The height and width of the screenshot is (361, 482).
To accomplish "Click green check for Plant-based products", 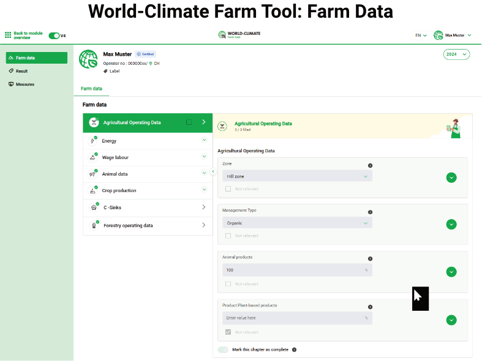I will [451, 320].
